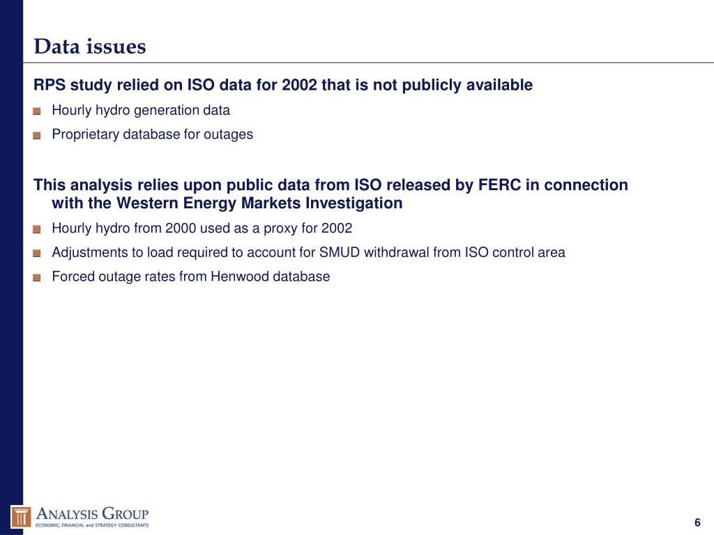714x535 pixels.
Task: Click the Economic, Financial and Strategy Consultants tagline
Action: [93, 525]
